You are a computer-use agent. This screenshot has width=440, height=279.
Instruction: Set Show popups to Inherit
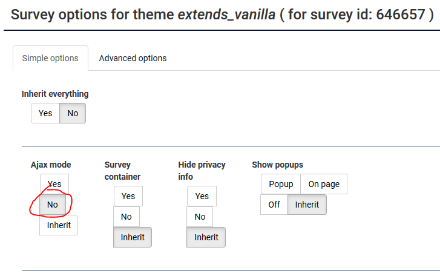307,205
